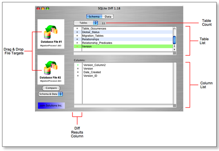The width and height of the screenshot is (219, 151).
Task: Switch to the Data segment
Action: 108,16
